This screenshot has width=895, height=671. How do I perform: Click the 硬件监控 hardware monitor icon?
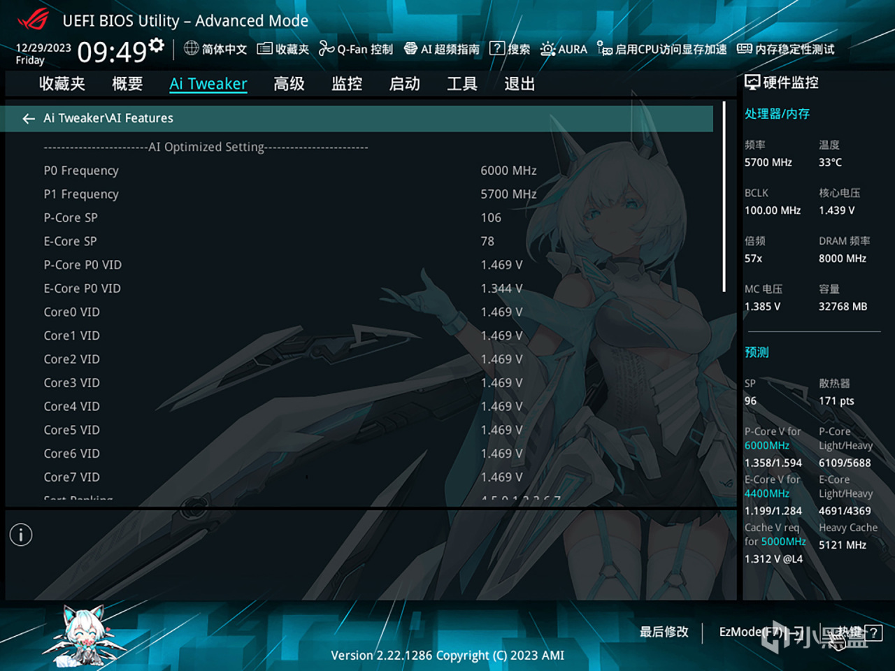coord(752,82)
